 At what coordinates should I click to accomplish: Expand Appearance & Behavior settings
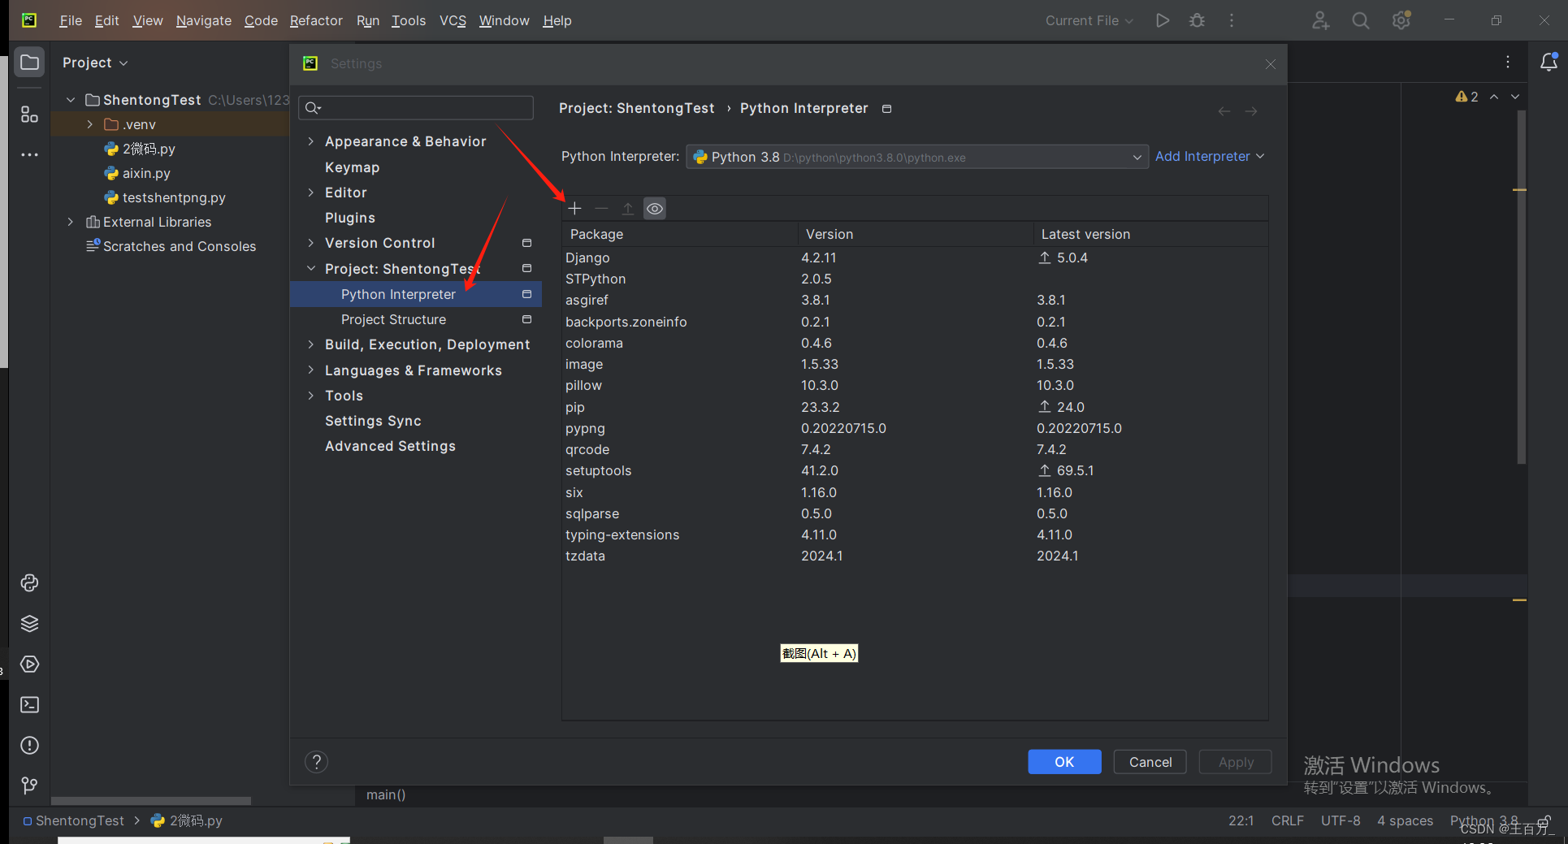pyautogui.click(x=310, y=141)
